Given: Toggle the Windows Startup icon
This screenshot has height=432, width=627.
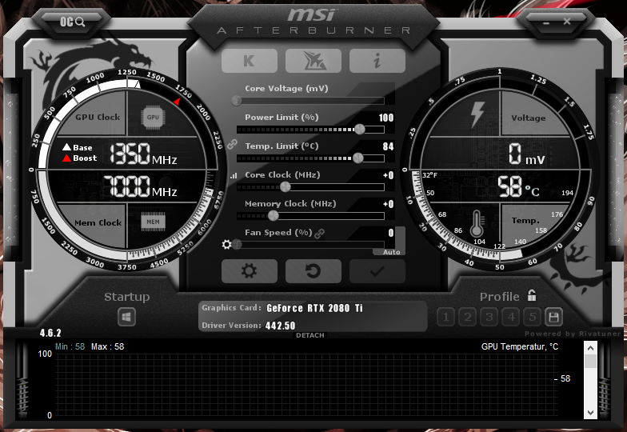Looking at the screenshot, I should [x=126, y=318].
